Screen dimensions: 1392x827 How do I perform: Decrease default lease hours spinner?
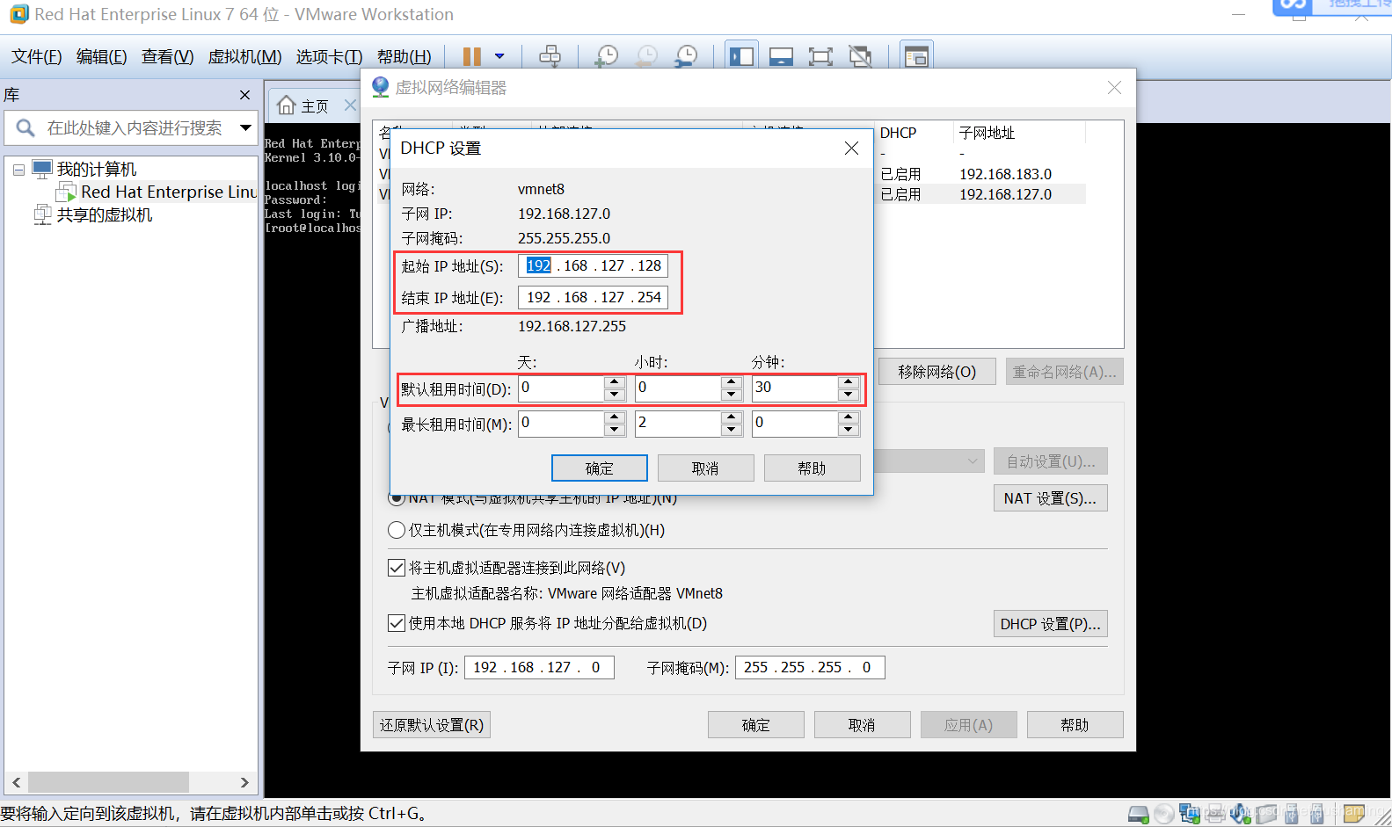click(x=731, y=394)
